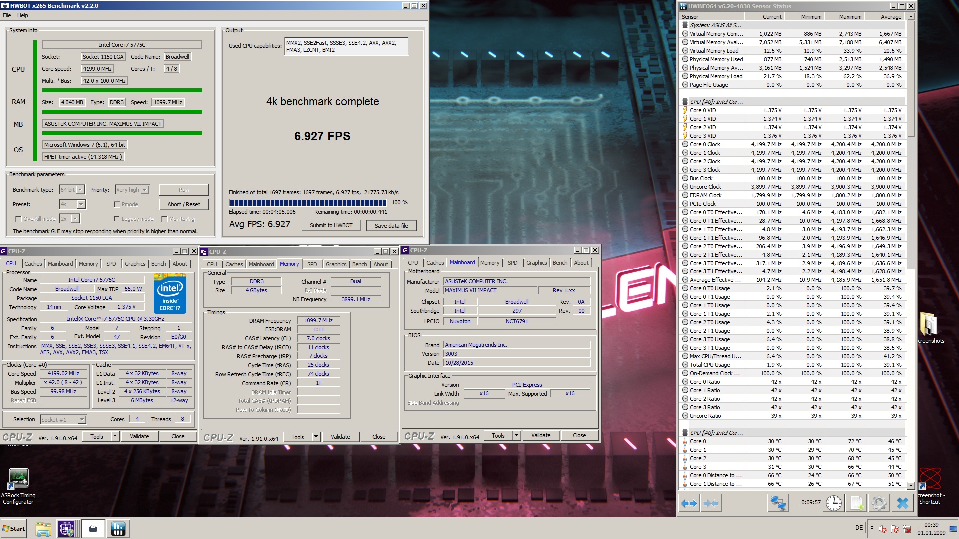The image size is (959, 539).
Task: Open Tools dropdown arrow in CPU tab window
Action: pyautogui.click(x=115, y=436)
